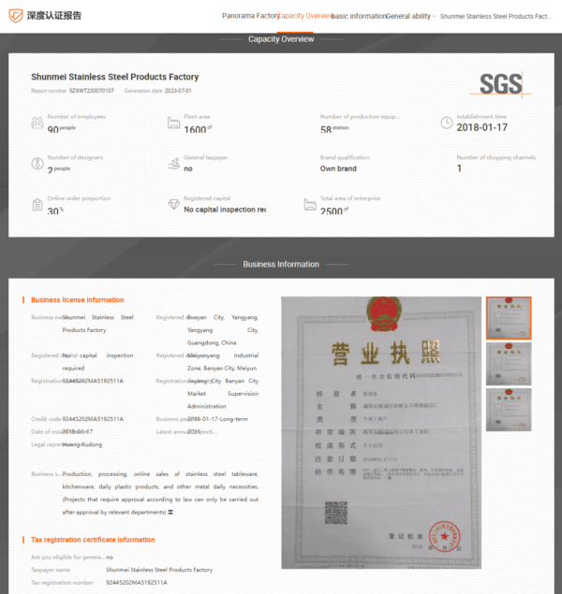Click the Tax registration certificate information heading
The width and height of the screenshot is (562, 594).
93,540
